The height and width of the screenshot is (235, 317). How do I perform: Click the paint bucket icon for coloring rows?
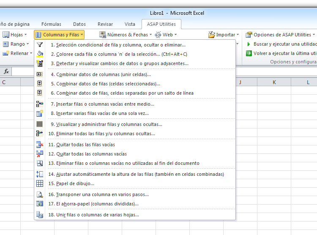pos(40,54)
